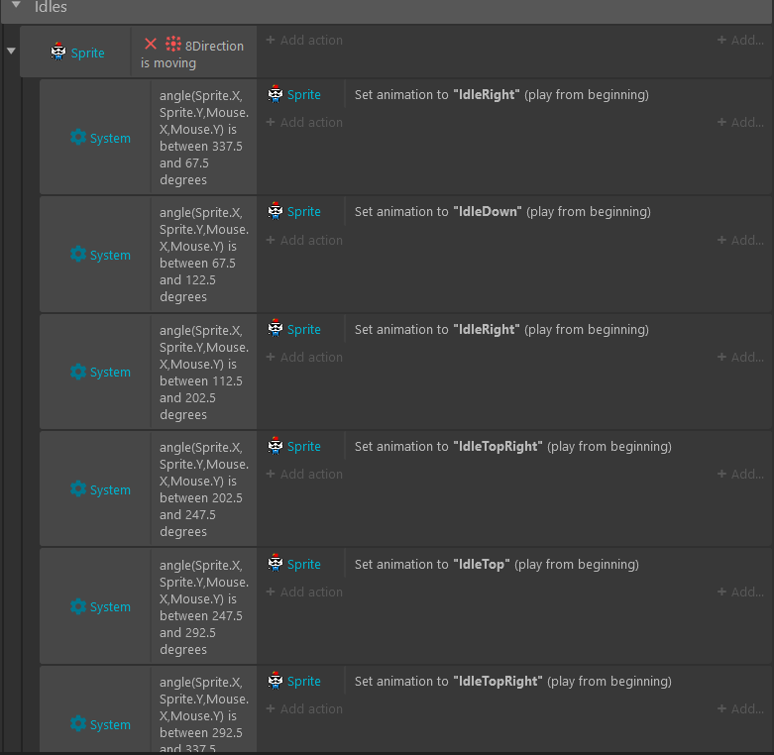Select condition between 247.5 and 292.5 degrees
The width and height of the screenshot is (774, 755).
pyautogui.click(x=203, y=606)
